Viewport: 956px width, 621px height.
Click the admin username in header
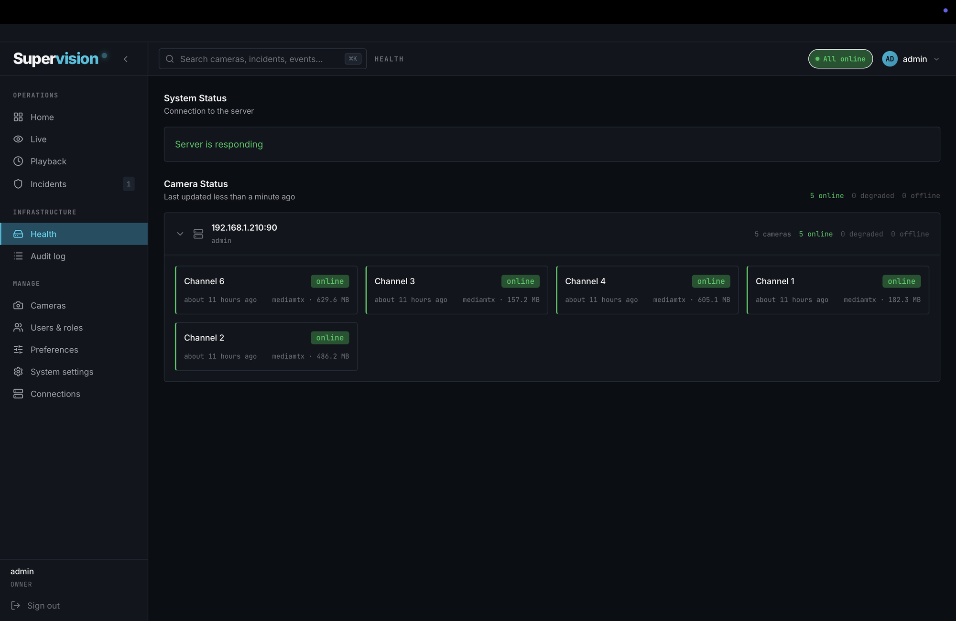[x=914, y=59]
